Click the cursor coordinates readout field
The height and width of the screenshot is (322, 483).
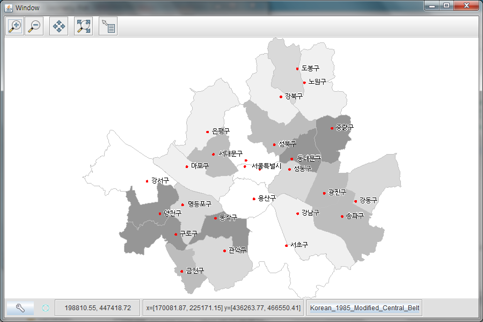98,308
